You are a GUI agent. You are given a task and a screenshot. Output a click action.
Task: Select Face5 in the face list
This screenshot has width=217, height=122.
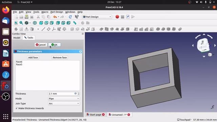pyautogui.click(x=19, y=64)
